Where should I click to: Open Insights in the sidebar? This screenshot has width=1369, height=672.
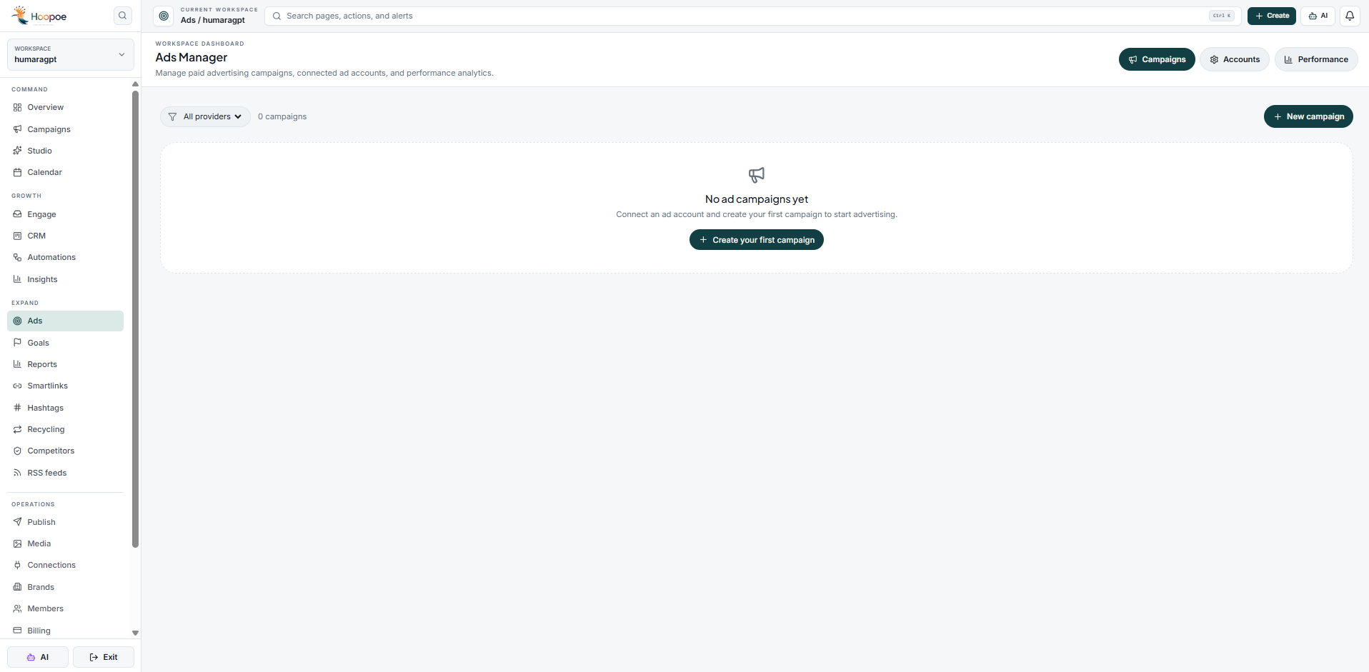pyautogui.click(x=65, y=279)
